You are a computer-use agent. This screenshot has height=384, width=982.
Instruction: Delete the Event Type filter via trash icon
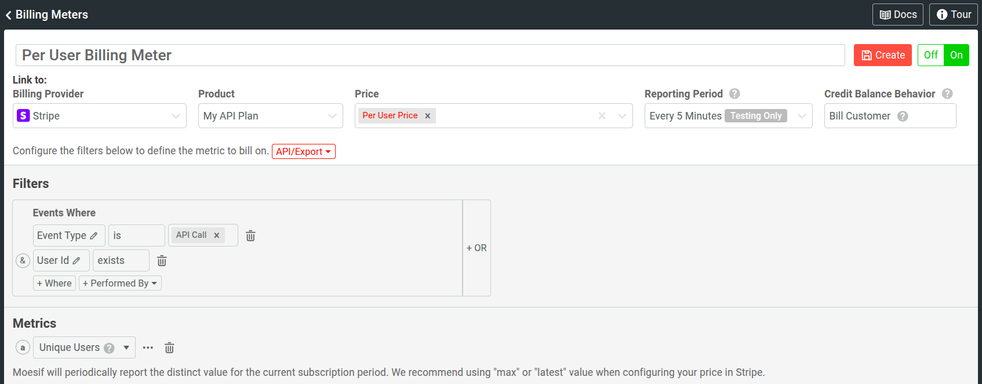tap(250, 235)
